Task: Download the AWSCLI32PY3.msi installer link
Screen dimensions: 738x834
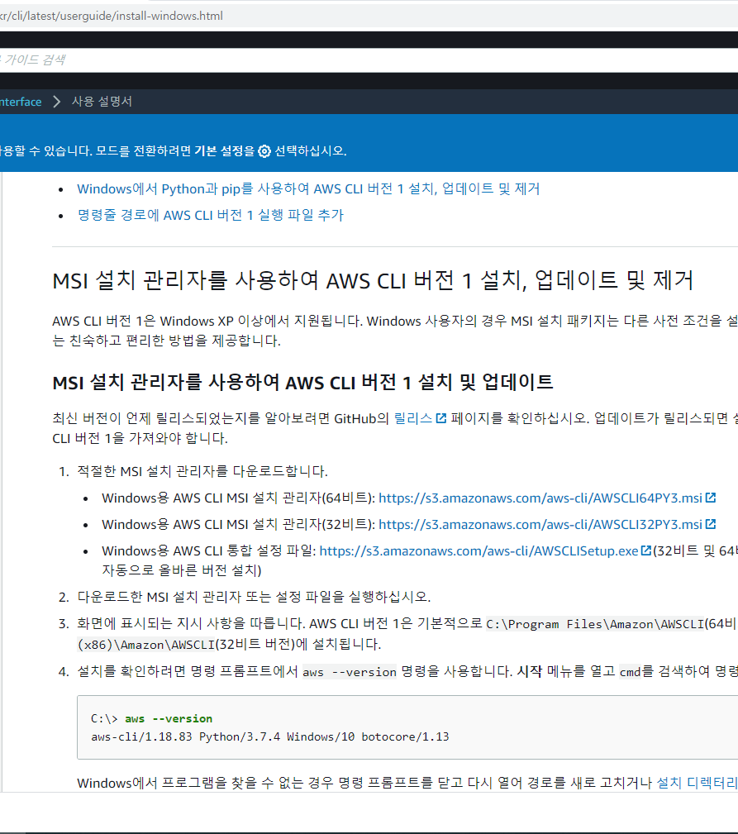Action: click(540, 524)
